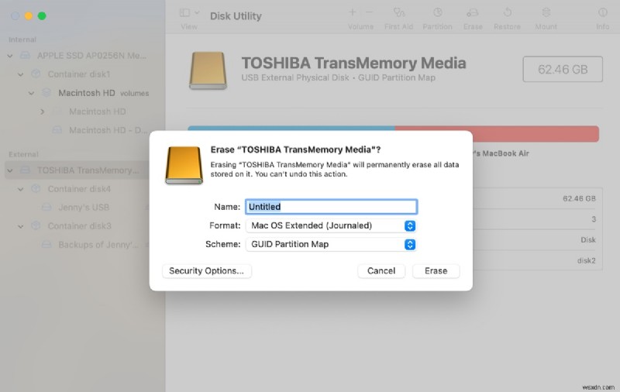Click the Mount toolbar icon
Viewport: 620px width, 392px height.
pos(546,12)
